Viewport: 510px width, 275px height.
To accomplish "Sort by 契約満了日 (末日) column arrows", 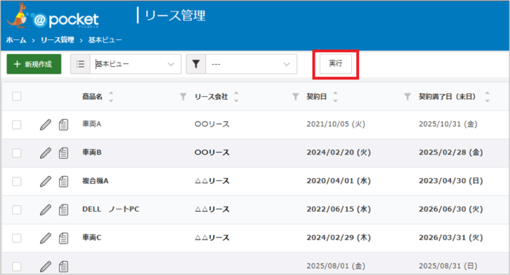I will [x=487, y=97].
